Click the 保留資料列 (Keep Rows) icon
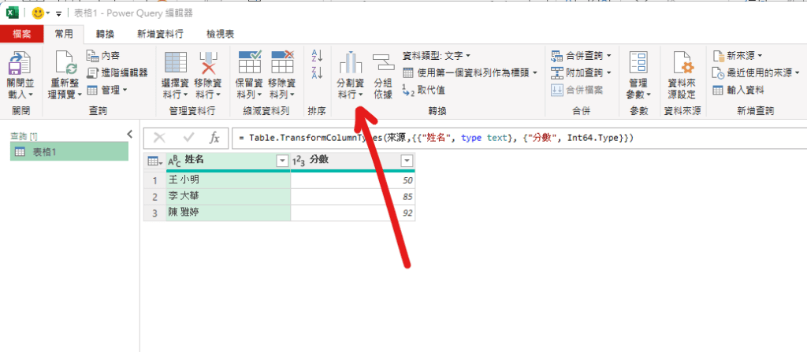 click(249, 63)
